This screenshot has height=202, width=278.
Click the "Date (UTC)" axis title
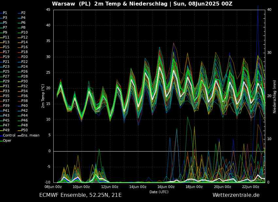coord(159,192)
